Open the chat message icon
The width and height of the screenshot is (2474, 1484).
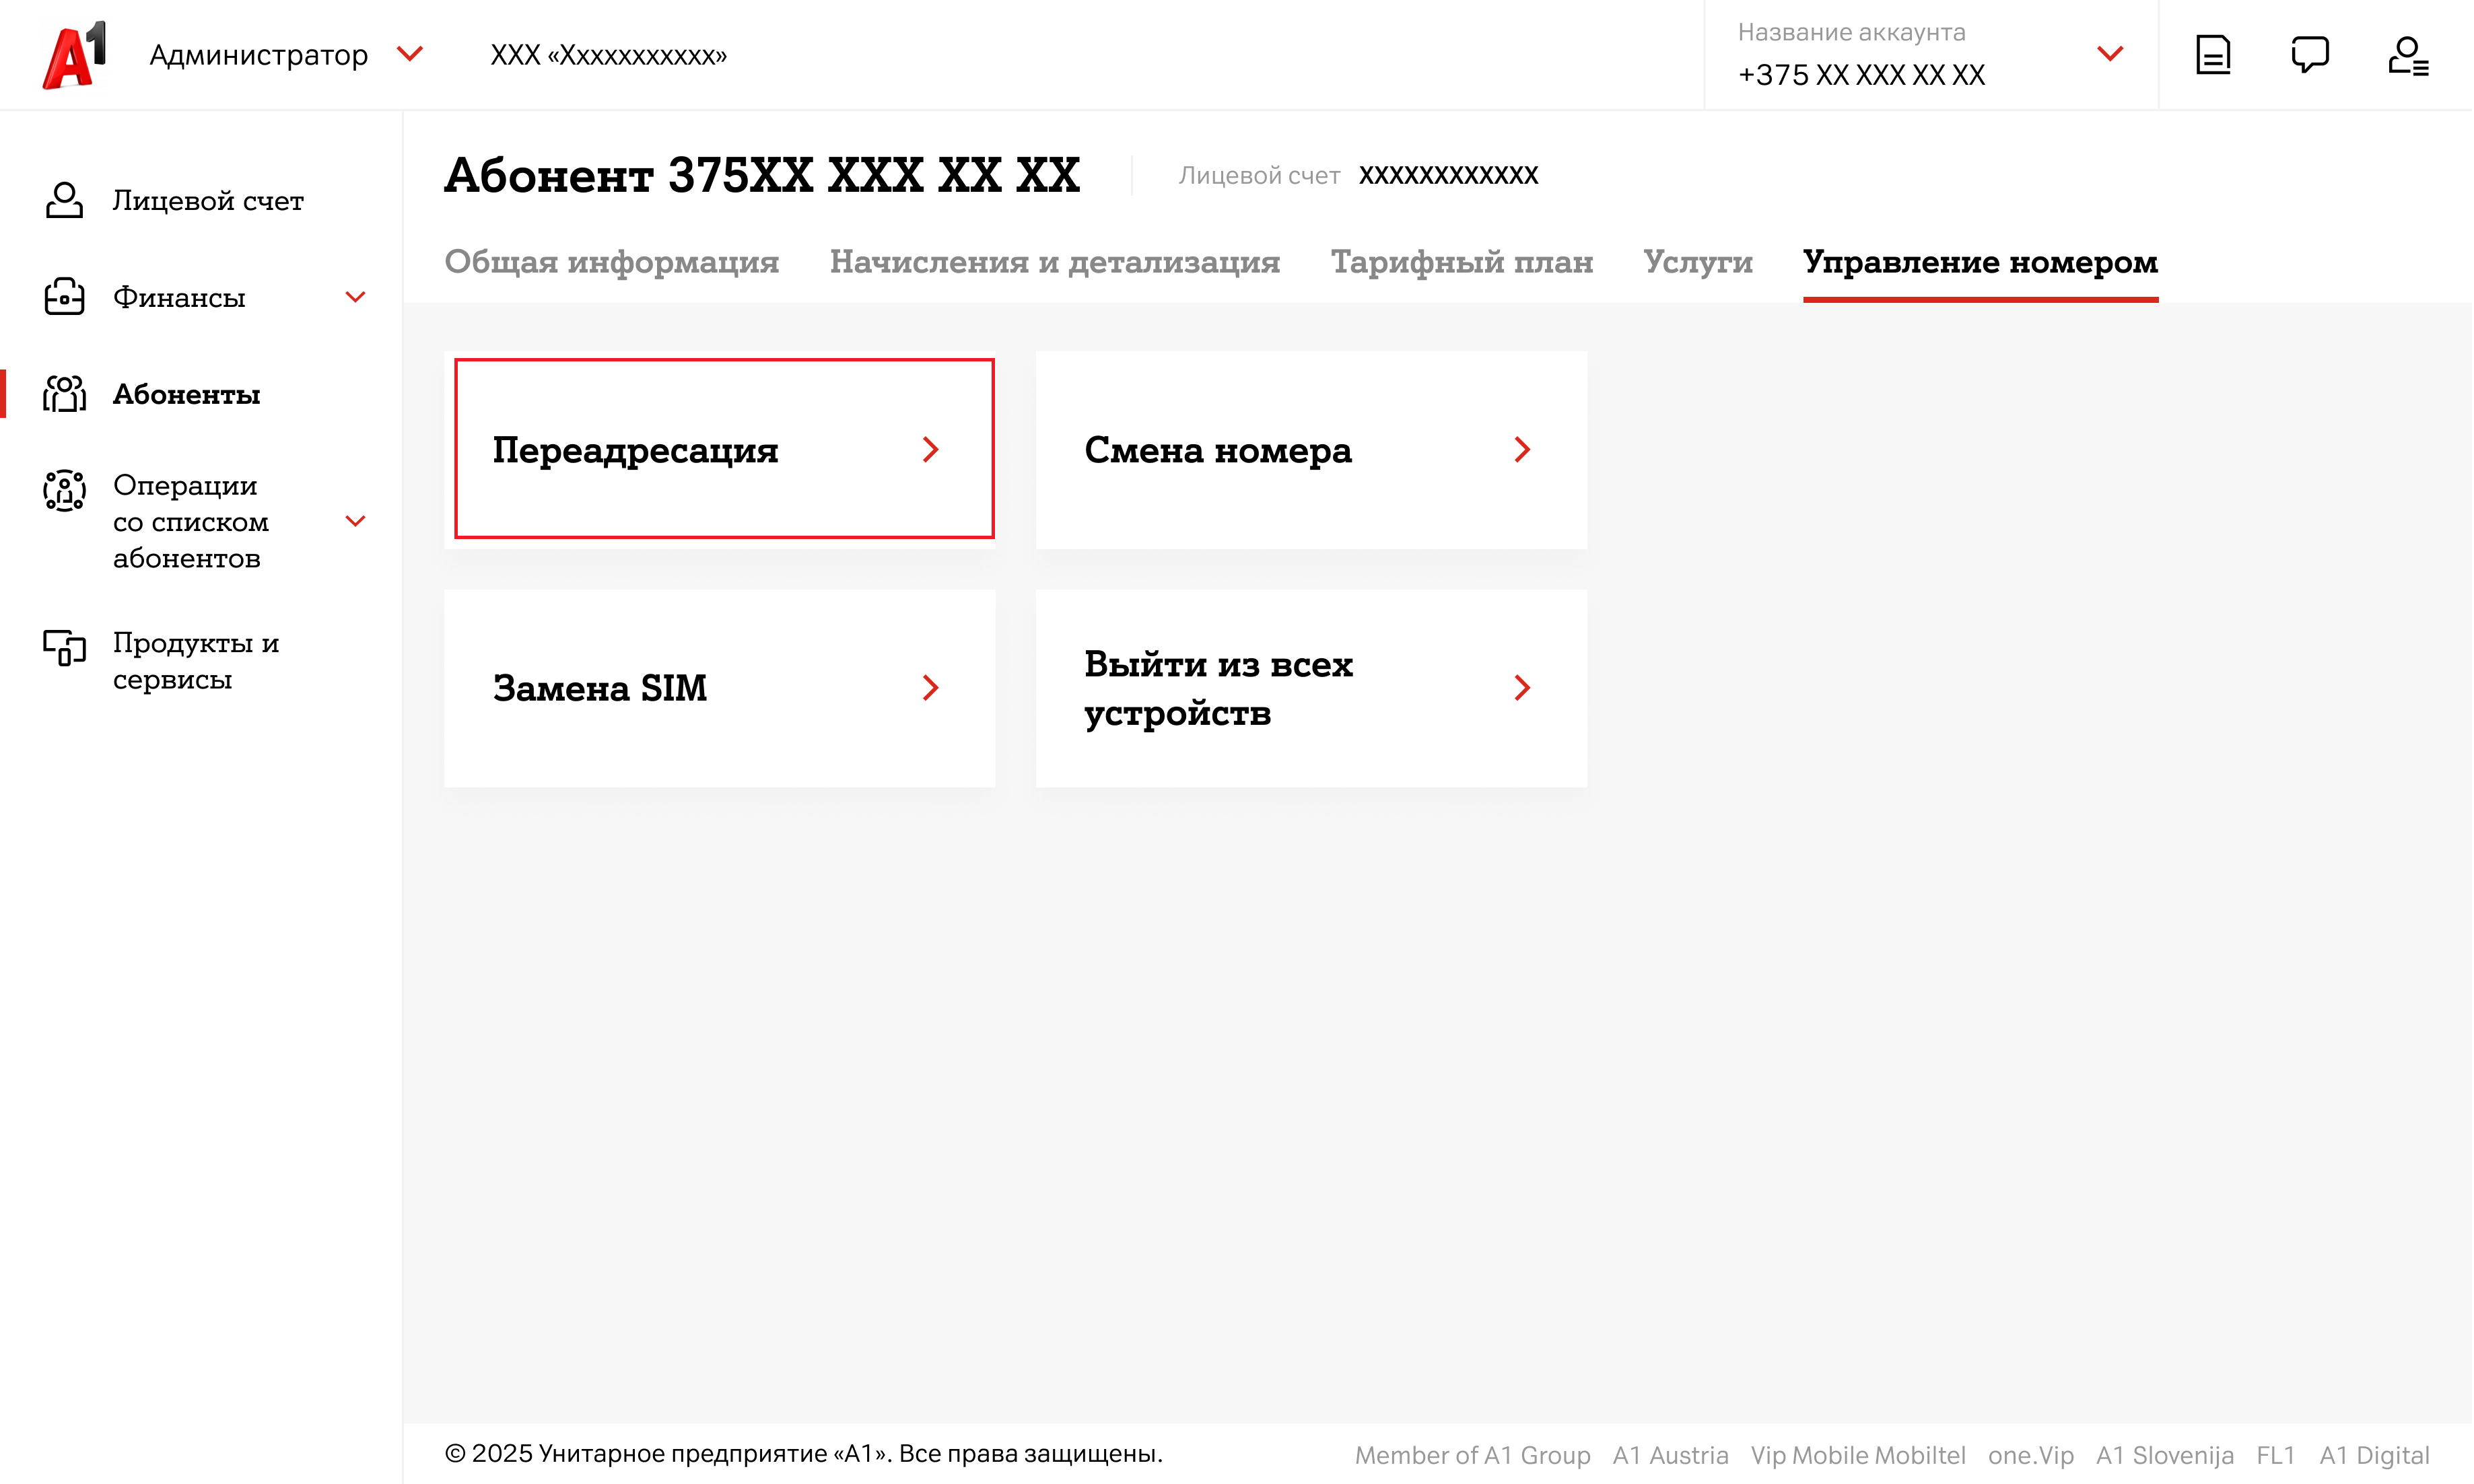click(x=2309, y=55)
